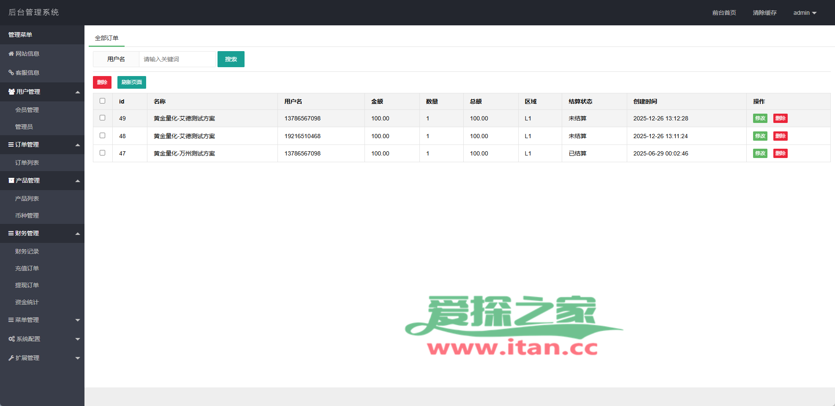Switch to the 全部订单 tab
Screen dimensions: 835x406
[x=106, y=38]
